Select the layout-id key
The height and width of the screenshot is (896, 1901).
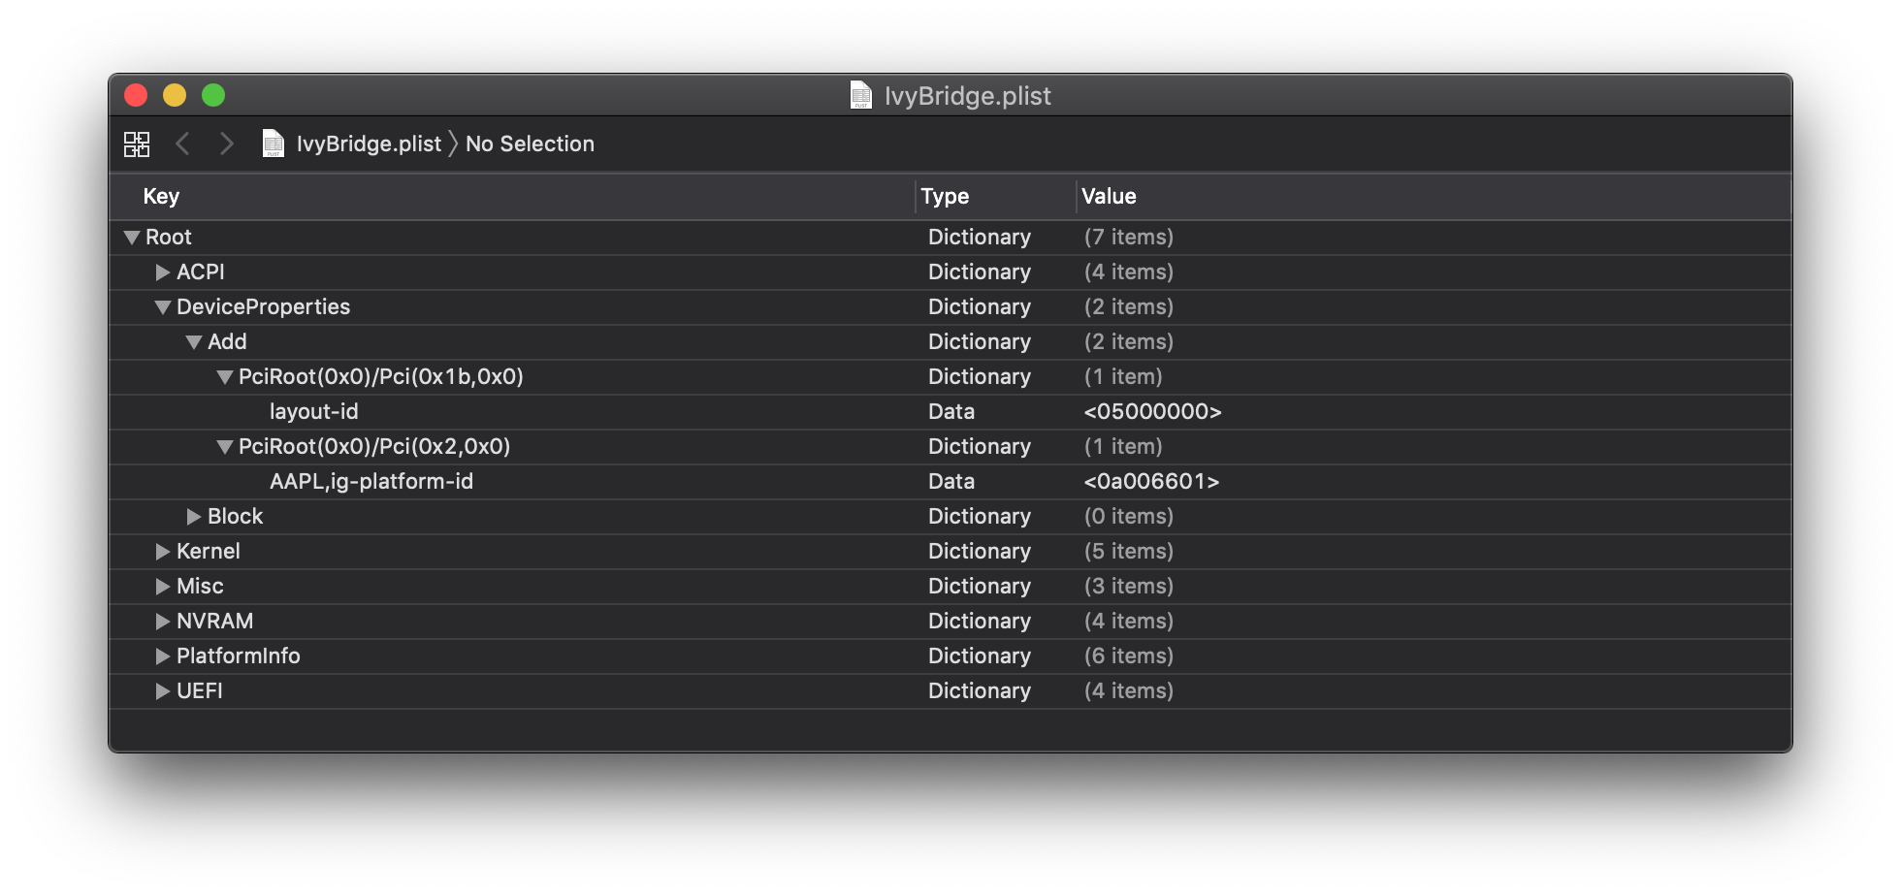pos(314,411)
